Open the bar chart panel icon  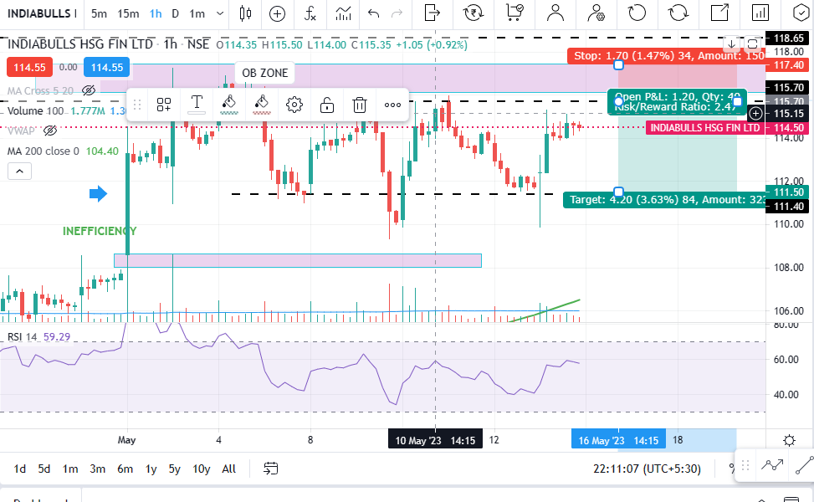(760, 13)
